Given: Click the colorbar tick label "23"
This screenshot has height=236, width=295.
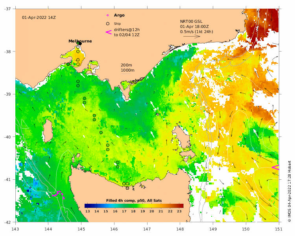Looking at the screenshot, I should coord(179,211).
